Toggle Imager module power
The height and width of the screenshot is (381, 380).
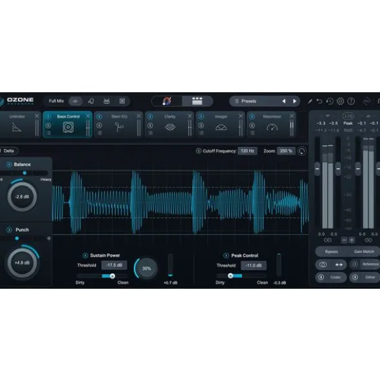pos(201,117)
